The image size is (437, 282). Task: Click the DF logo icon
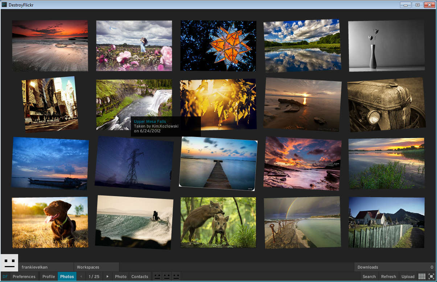point(5,277)
